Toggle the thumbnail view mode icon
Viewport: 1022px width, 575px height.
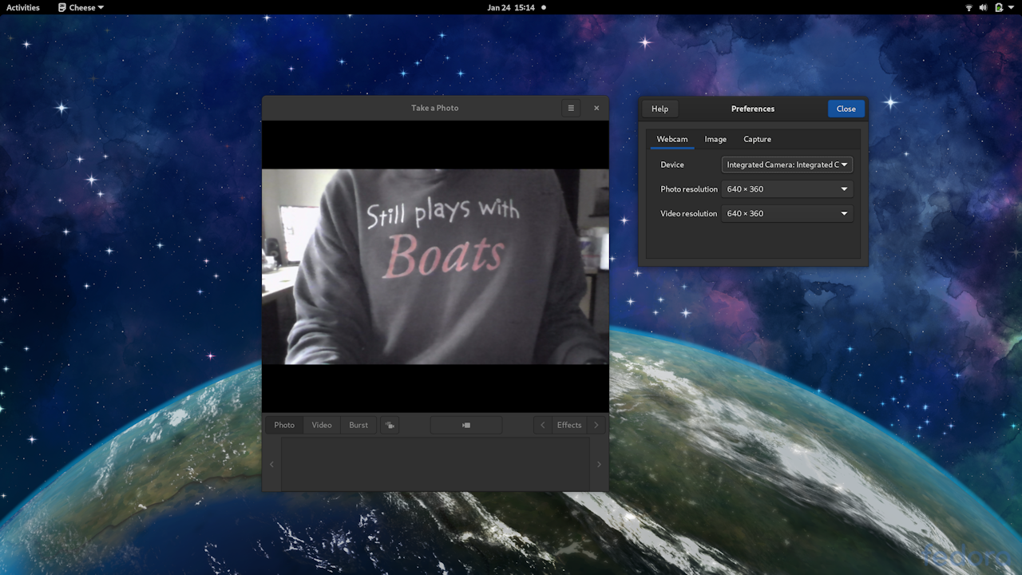tap(390, 425)
